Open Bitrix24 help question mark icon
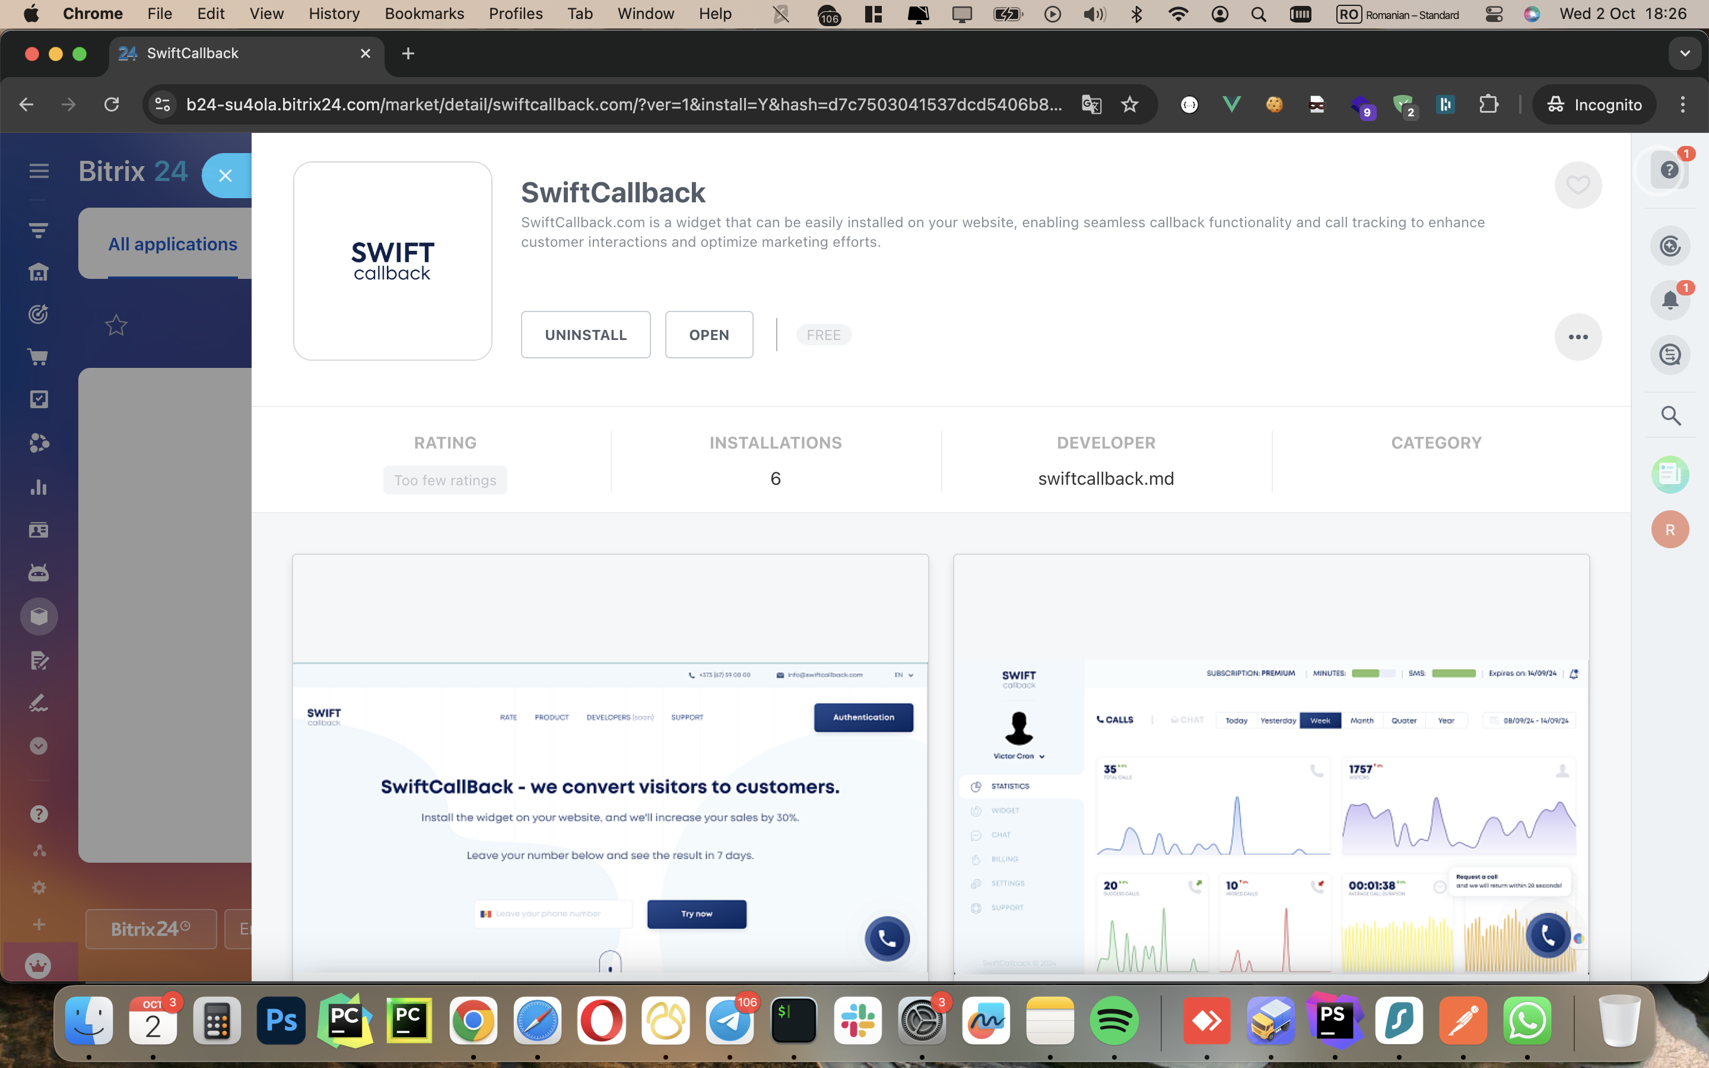Screen dimensions: 1709x1068 click(x=1669, y=170)
